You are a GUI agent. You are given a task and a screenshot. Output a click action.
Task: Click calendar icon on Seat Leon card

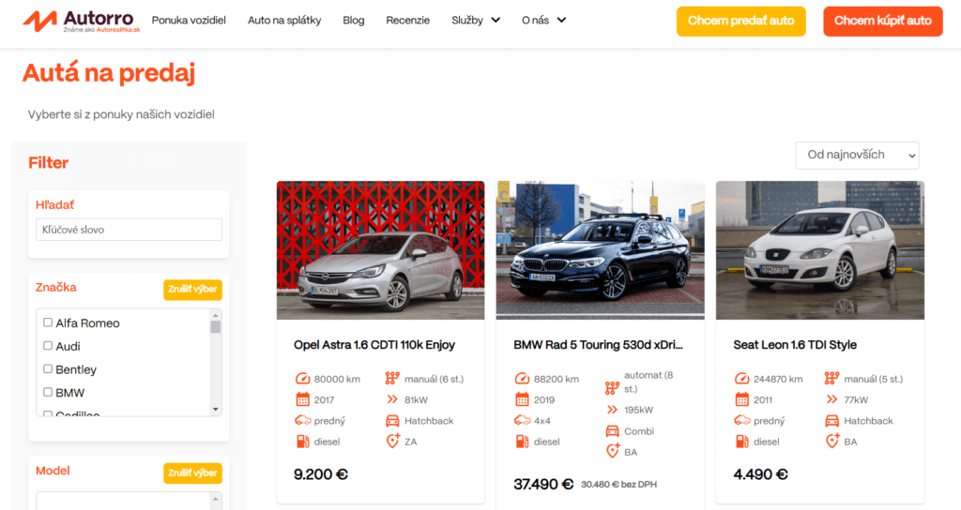click(742, 399)
